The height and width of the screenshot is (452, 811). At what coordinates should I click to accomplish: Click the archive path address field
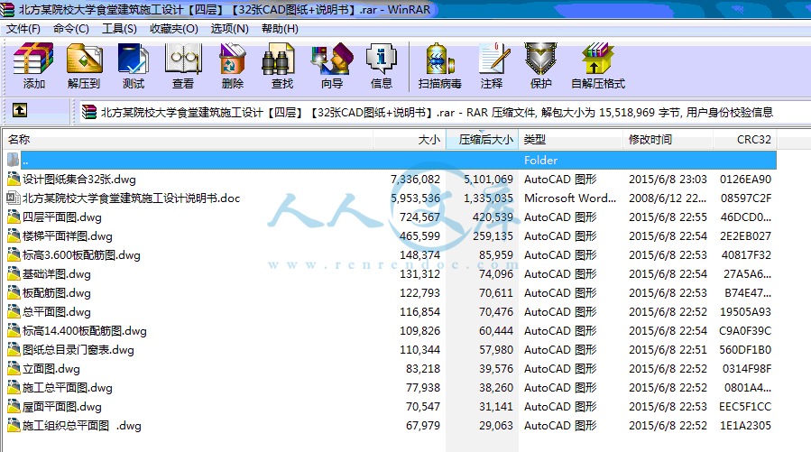tap(445, 112)
